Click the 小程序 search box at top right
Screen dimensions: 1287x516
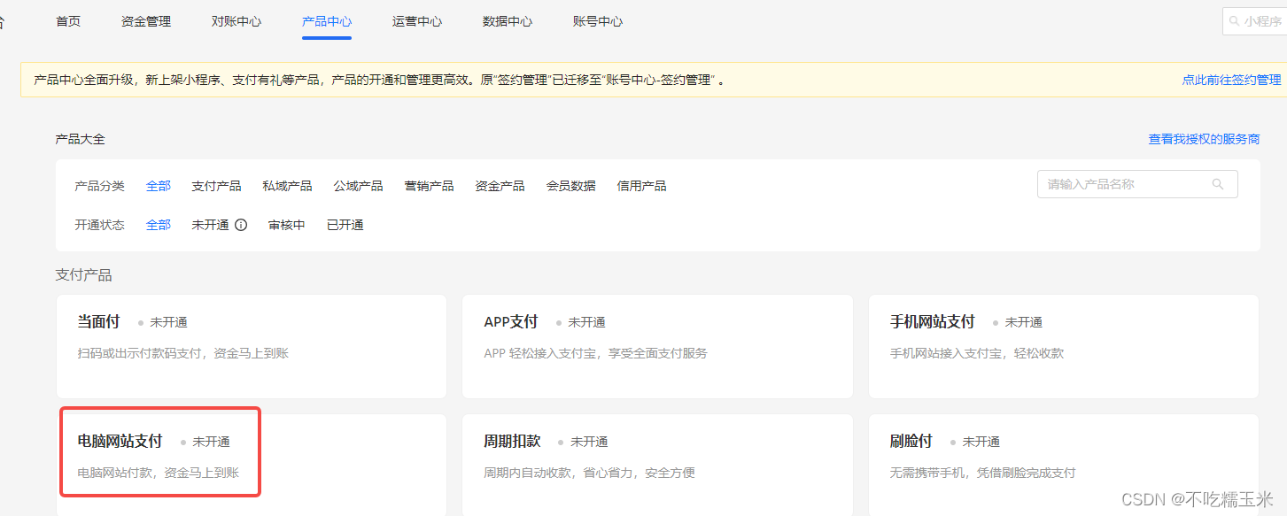pyautogui.click(x=1254, y=21)
